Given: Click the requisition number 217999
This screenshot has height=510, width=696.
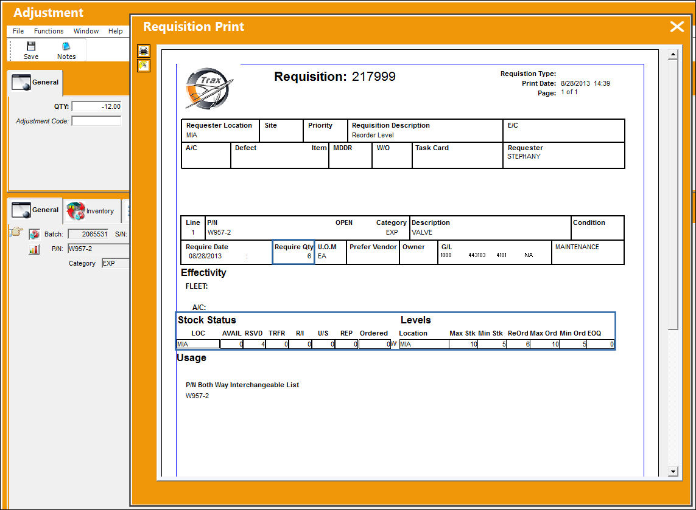Looking at the screenshot, I should pos(373,77).
